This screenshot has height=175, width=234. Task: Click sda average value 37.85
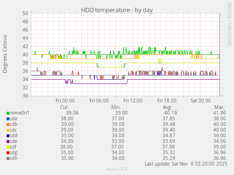pyautogui.click(x=169, y=118)
